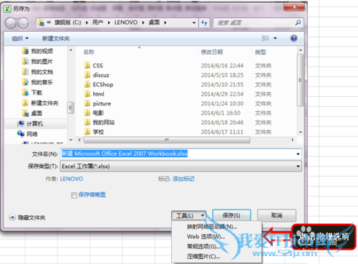Image resolution: width=358 pixels, height=264 pixels.
Task: Click the picture folder icon
Action: coord(87,103)
